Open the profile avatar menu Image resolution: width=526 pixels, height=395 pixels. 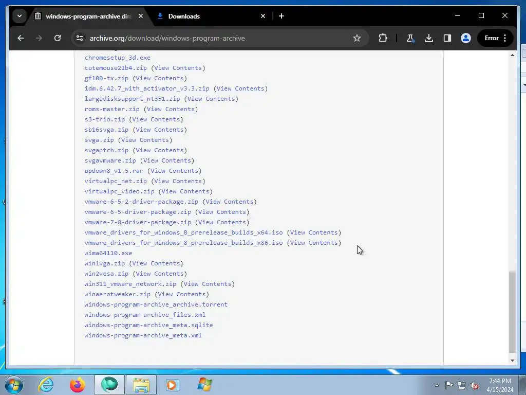coord(465,38)
